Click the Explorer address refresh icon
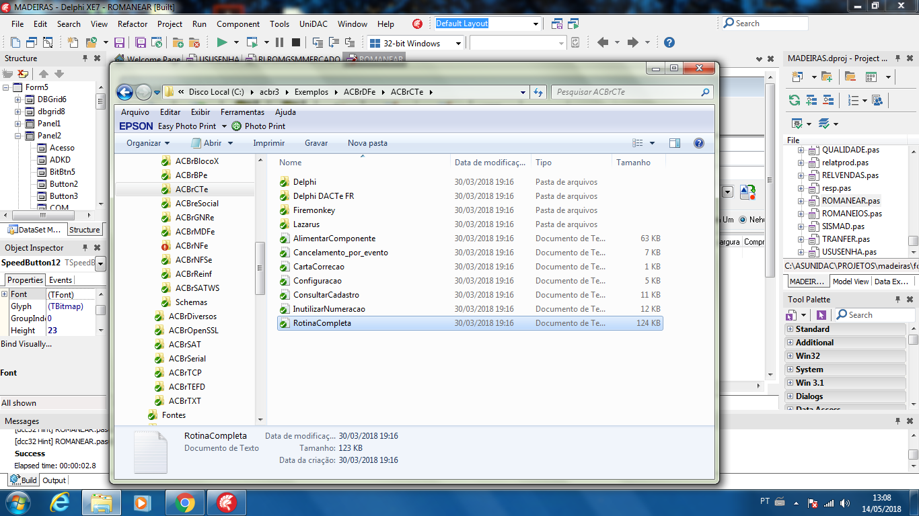 click(x=538, y=92)
